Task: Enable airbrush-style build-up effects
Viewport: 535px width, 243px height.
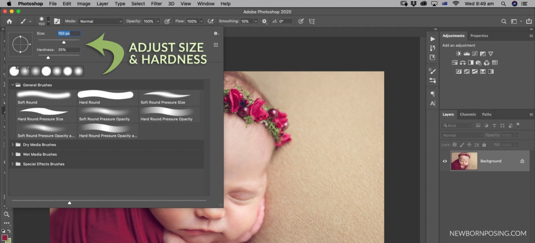Action: [x=211, y=21]
